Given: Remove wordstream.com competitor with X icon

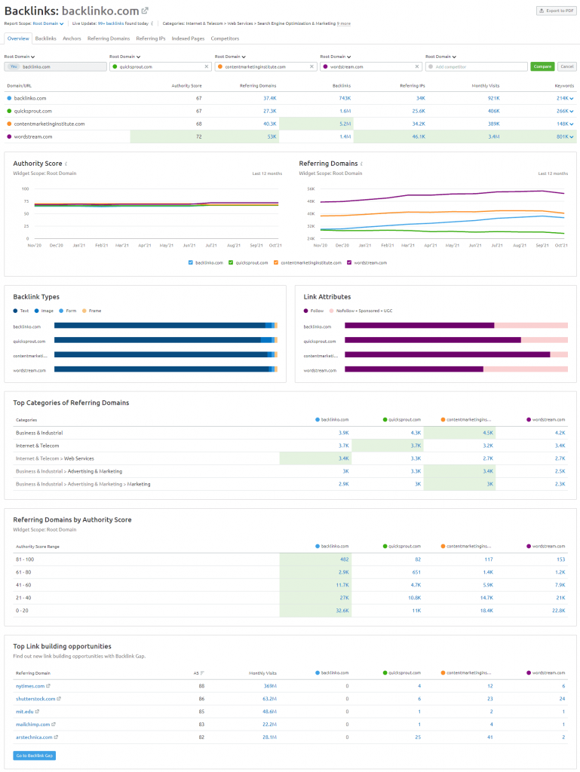Looking at the screenshot, I should pyautogui.click(x=417, y=66).
